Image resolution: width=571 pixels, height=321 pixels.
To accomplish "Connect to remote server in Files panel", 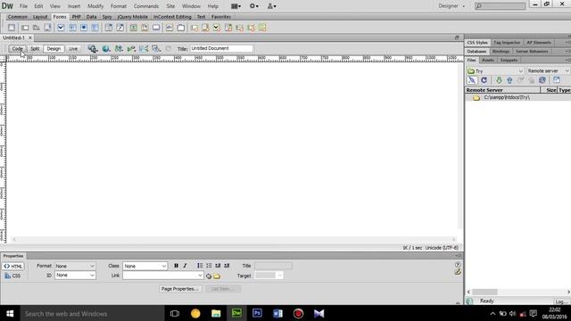I will (472, 80).
